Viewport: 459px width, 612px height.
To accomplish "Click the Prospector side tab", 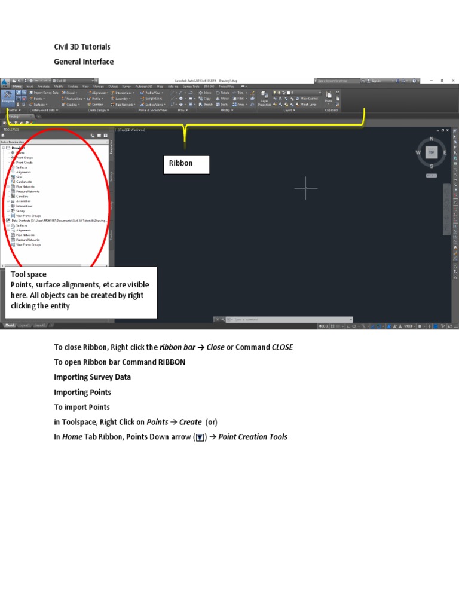I will (111, 147).
